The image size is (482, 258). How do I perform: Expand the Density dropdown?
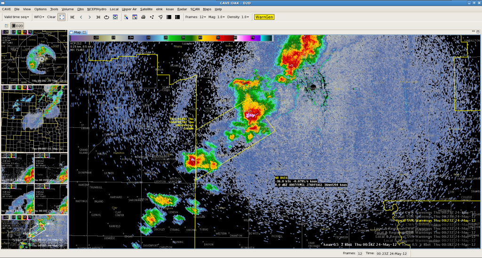[x=238, y=17]
